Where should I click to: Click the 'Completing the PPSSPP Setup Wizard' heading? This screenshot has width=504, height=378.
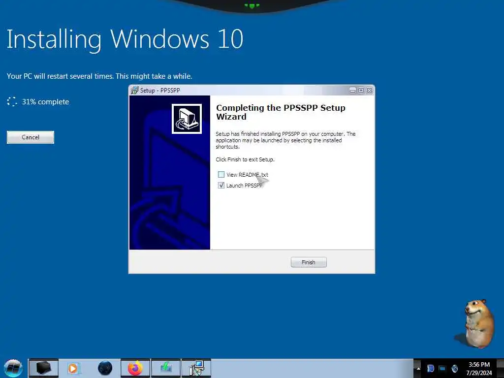281,112
